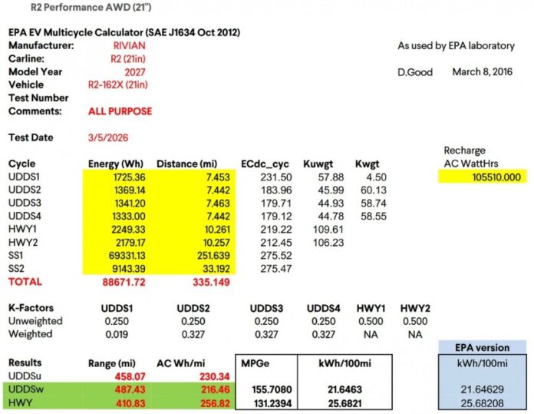Click kWh/100mi value 21.6463
Screen dimensions: 534x414
pos(345,389)
